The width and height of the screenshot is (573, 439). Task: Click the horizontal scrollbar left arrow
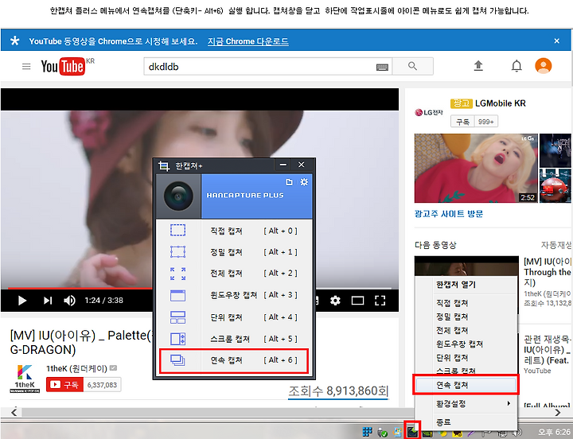click(14, 412)
